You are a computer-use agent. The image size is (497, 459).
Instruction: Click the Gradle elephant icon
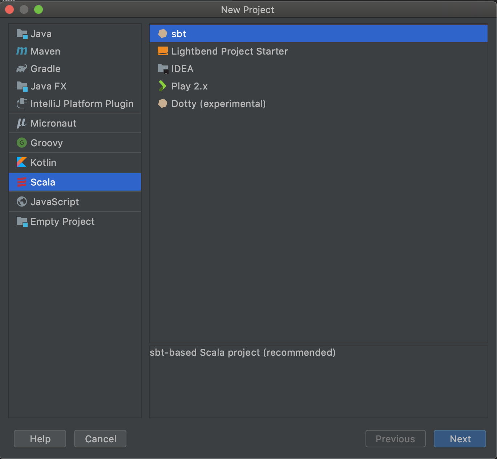(22, 69)
